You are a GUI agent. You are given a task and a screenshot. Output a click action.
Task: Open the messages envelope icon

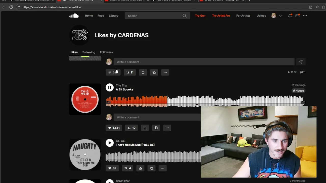pos(297,16)
